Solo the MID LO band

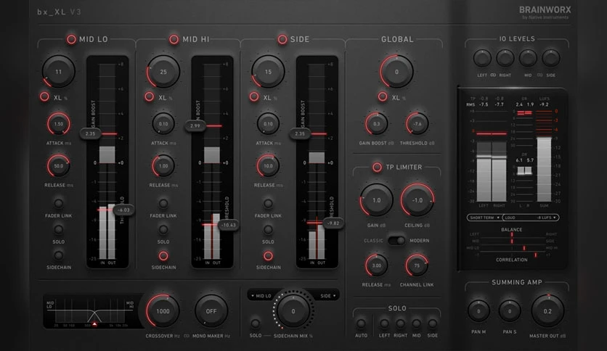[x=59, y=230]
